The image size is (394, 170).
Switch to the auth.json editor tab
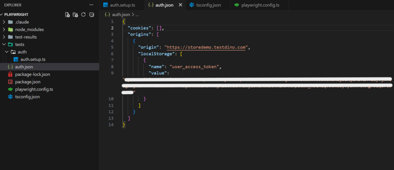(x=165, y=5)
